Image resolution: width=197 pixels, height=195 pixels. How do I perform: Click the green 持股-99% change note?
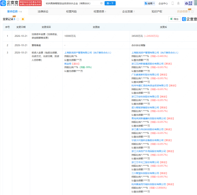click(x=85, y=67)
